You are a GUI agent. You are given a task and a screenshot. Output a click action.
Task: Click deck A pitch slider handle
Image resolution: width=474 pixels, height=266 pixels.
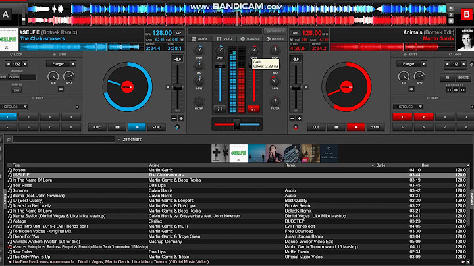[178, 87]
